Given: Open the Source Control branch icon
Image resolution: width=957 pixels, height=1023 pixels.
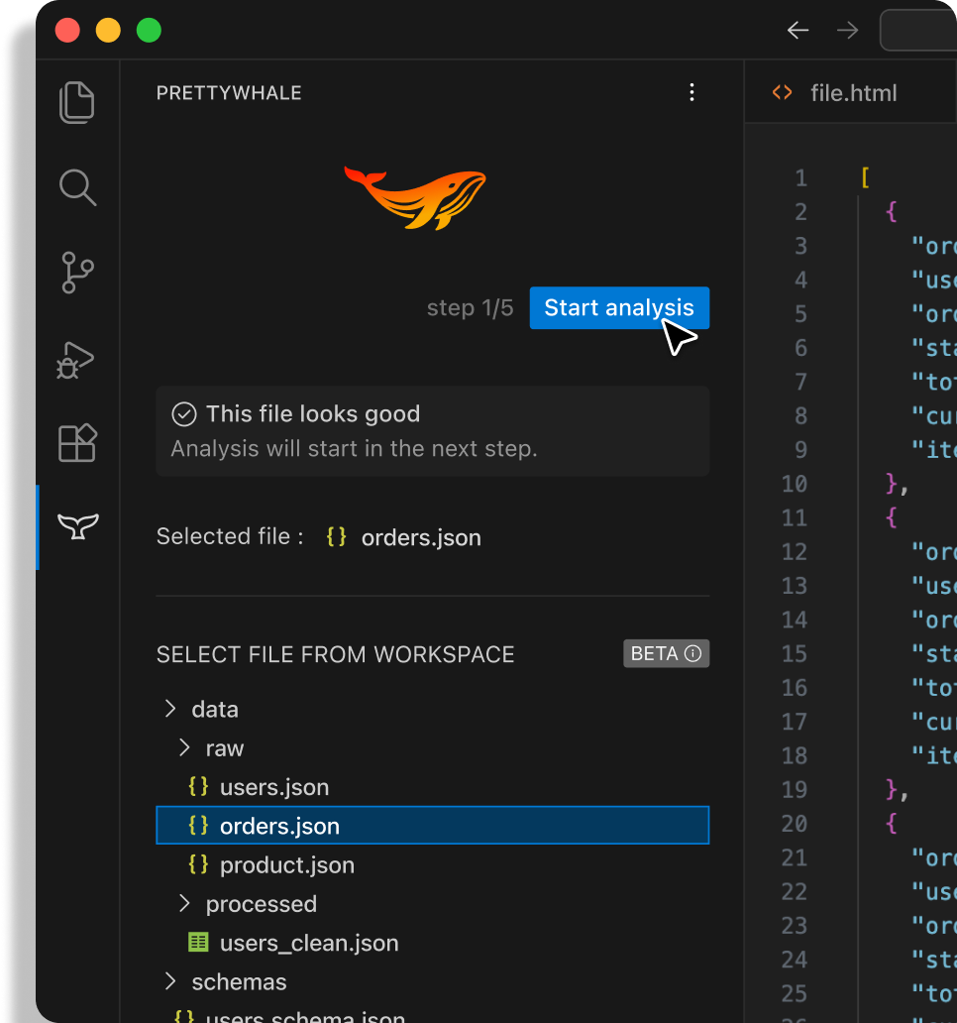Looking at the screenshot, I should pos(77,273).
